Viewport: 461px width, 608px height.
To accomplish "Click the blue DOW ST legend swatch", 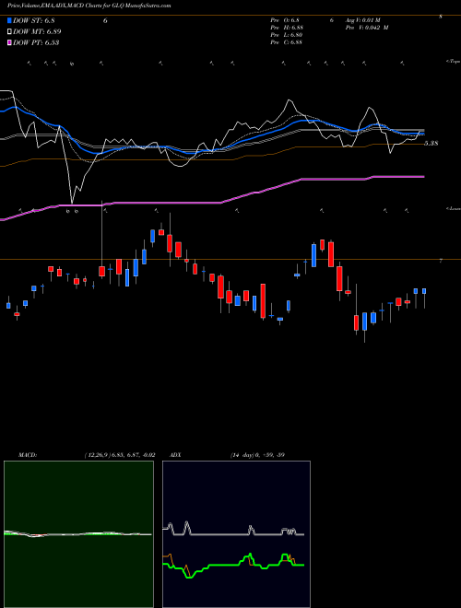I will pos(10,21).
